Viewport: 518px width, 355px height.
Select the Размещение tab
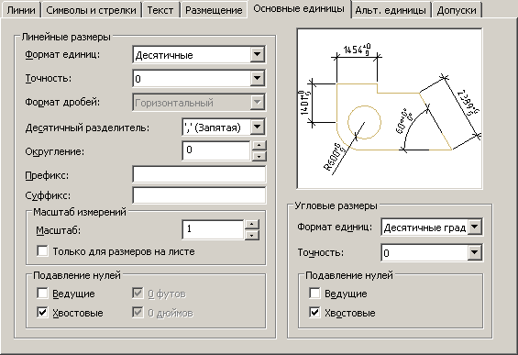214,10
